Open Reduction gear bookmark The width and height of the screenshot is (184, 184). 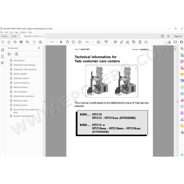point(21,101)
